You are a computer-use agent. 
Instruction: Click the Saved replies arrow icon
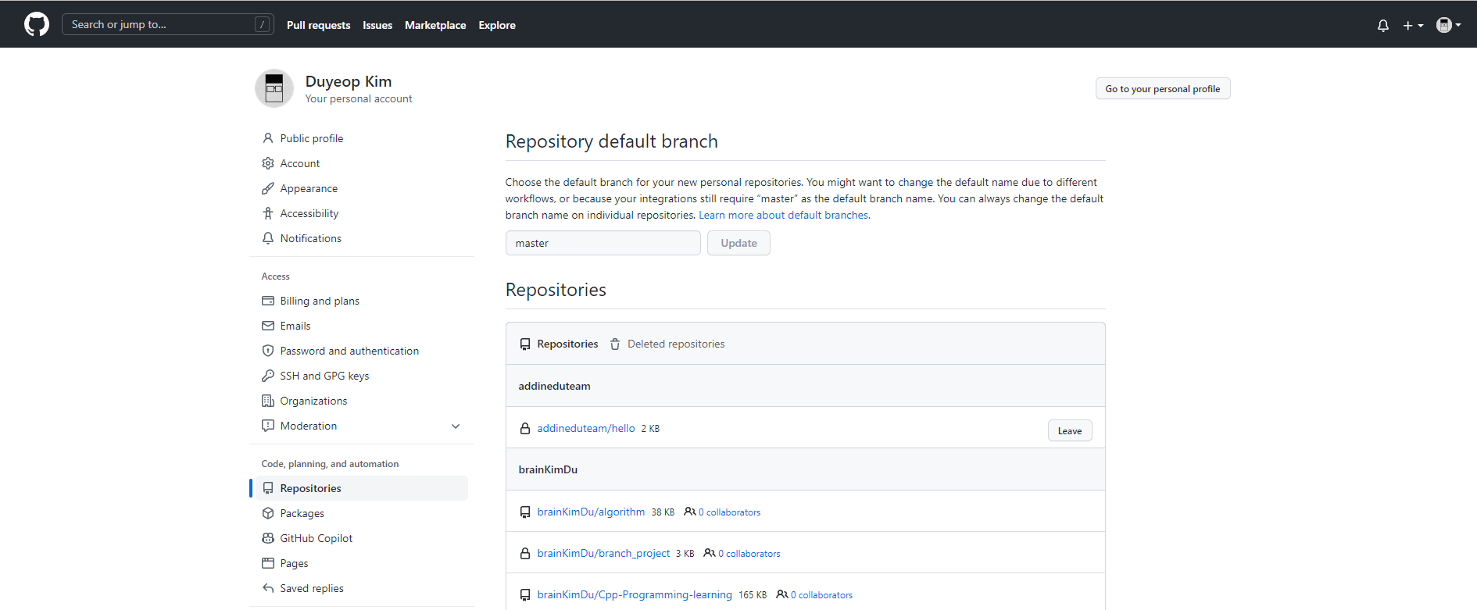tap(268, 588)
